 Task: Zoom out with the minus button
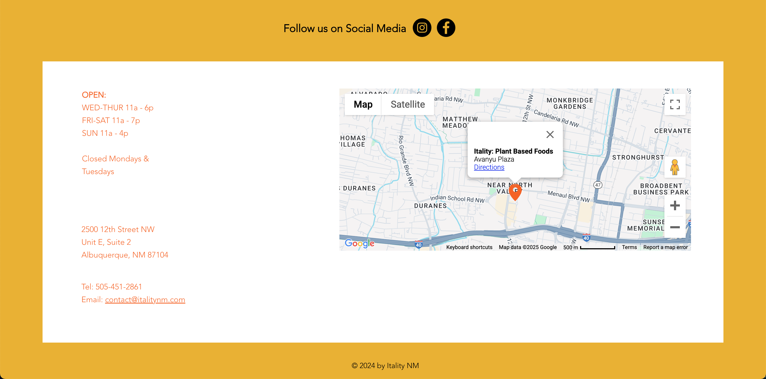click(x=675, y=227)
